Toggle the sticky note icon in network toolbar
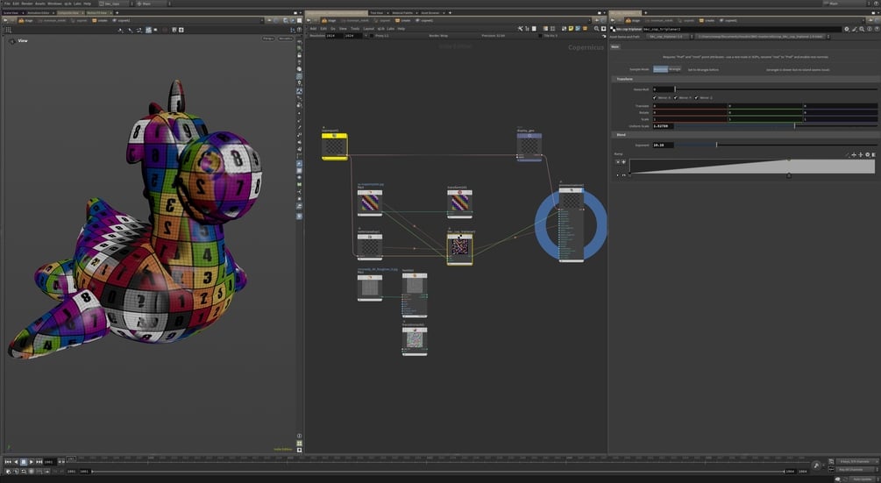 [x=572, y=28]
